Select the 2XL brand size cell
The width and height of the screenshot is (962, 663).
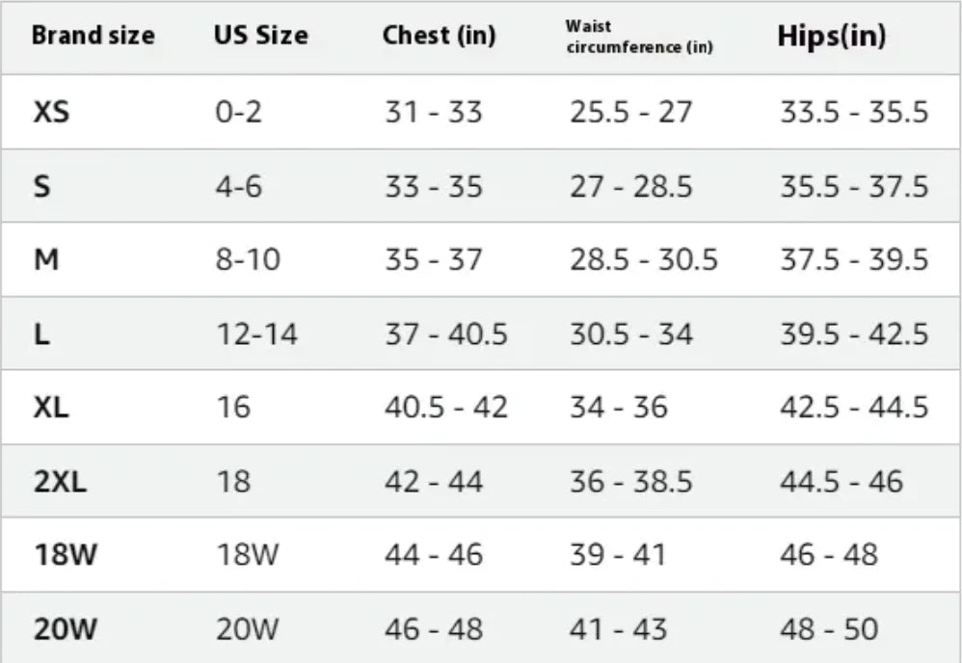[x=60, y=482]
